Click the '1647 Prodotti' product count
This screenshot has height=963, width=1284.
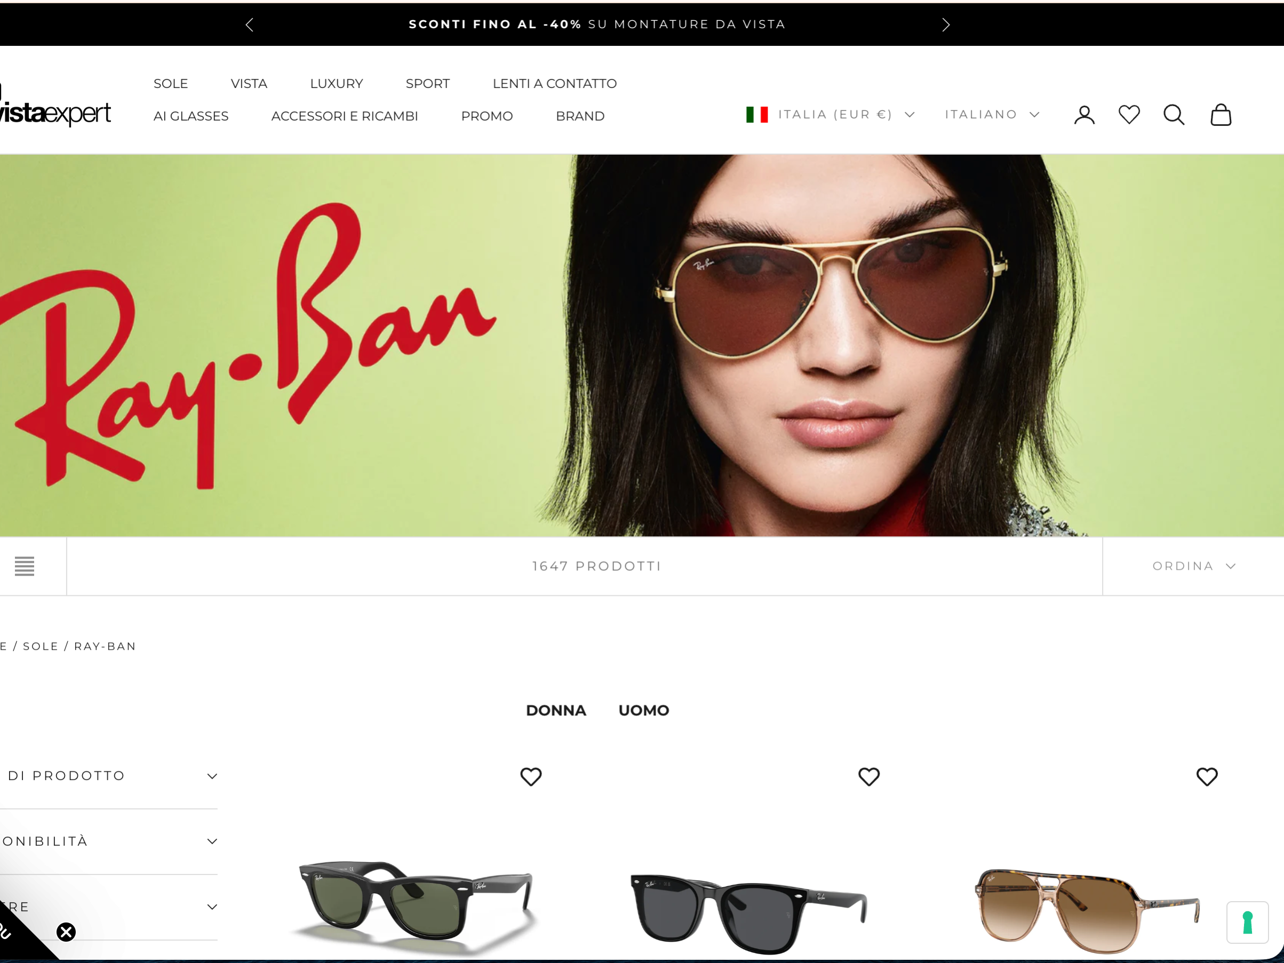pyautogui.click(x=597, y=566)
